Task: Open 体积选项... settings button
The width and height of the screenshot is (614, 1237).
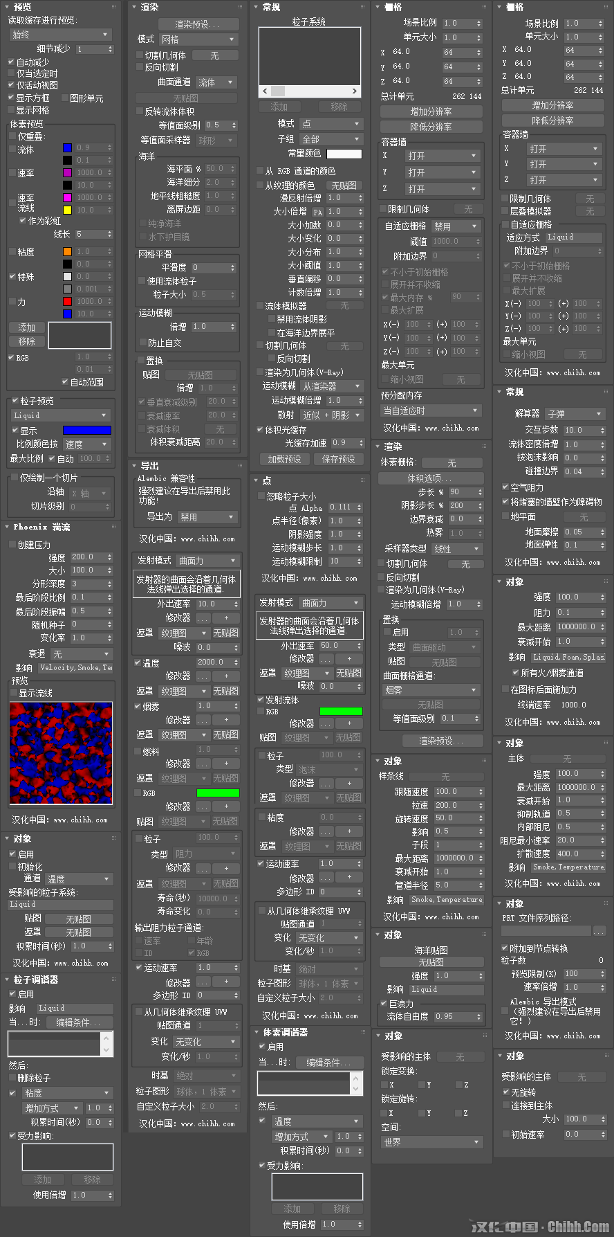Action: click(429, 478)
